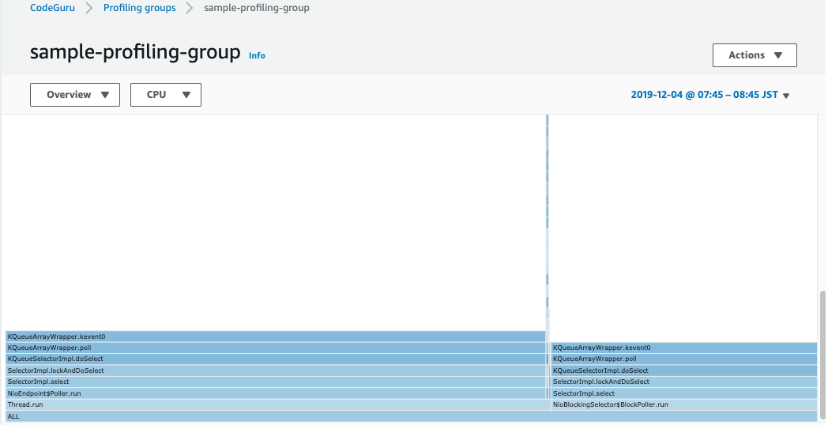Open the CodeGuru breadcrumb link
This screenshot has height=425, width=828.
pyautogui.click(x=52, y=8)
